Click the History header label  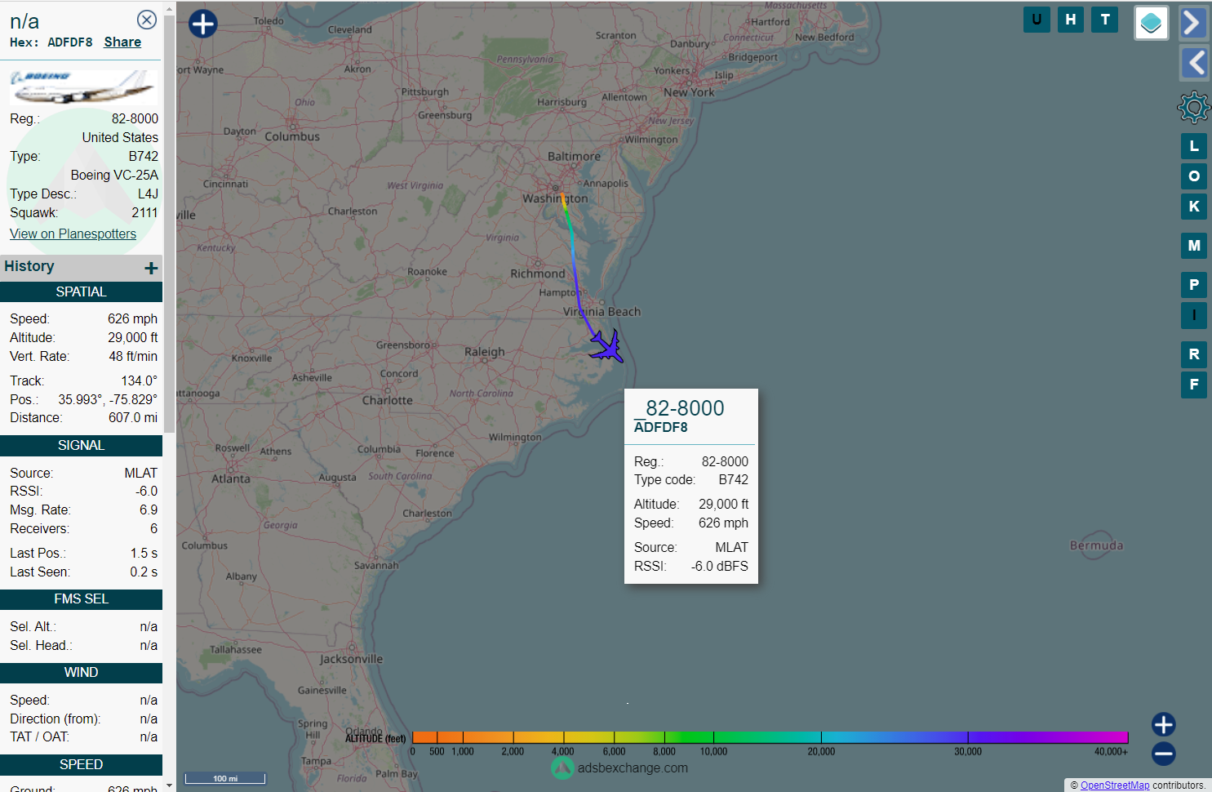[x=29, y=266]
